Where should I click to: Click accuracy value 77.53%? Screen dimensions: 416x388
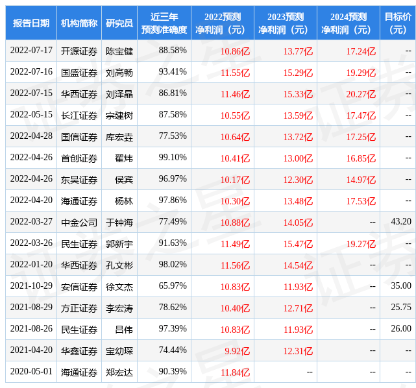[173, 136]
